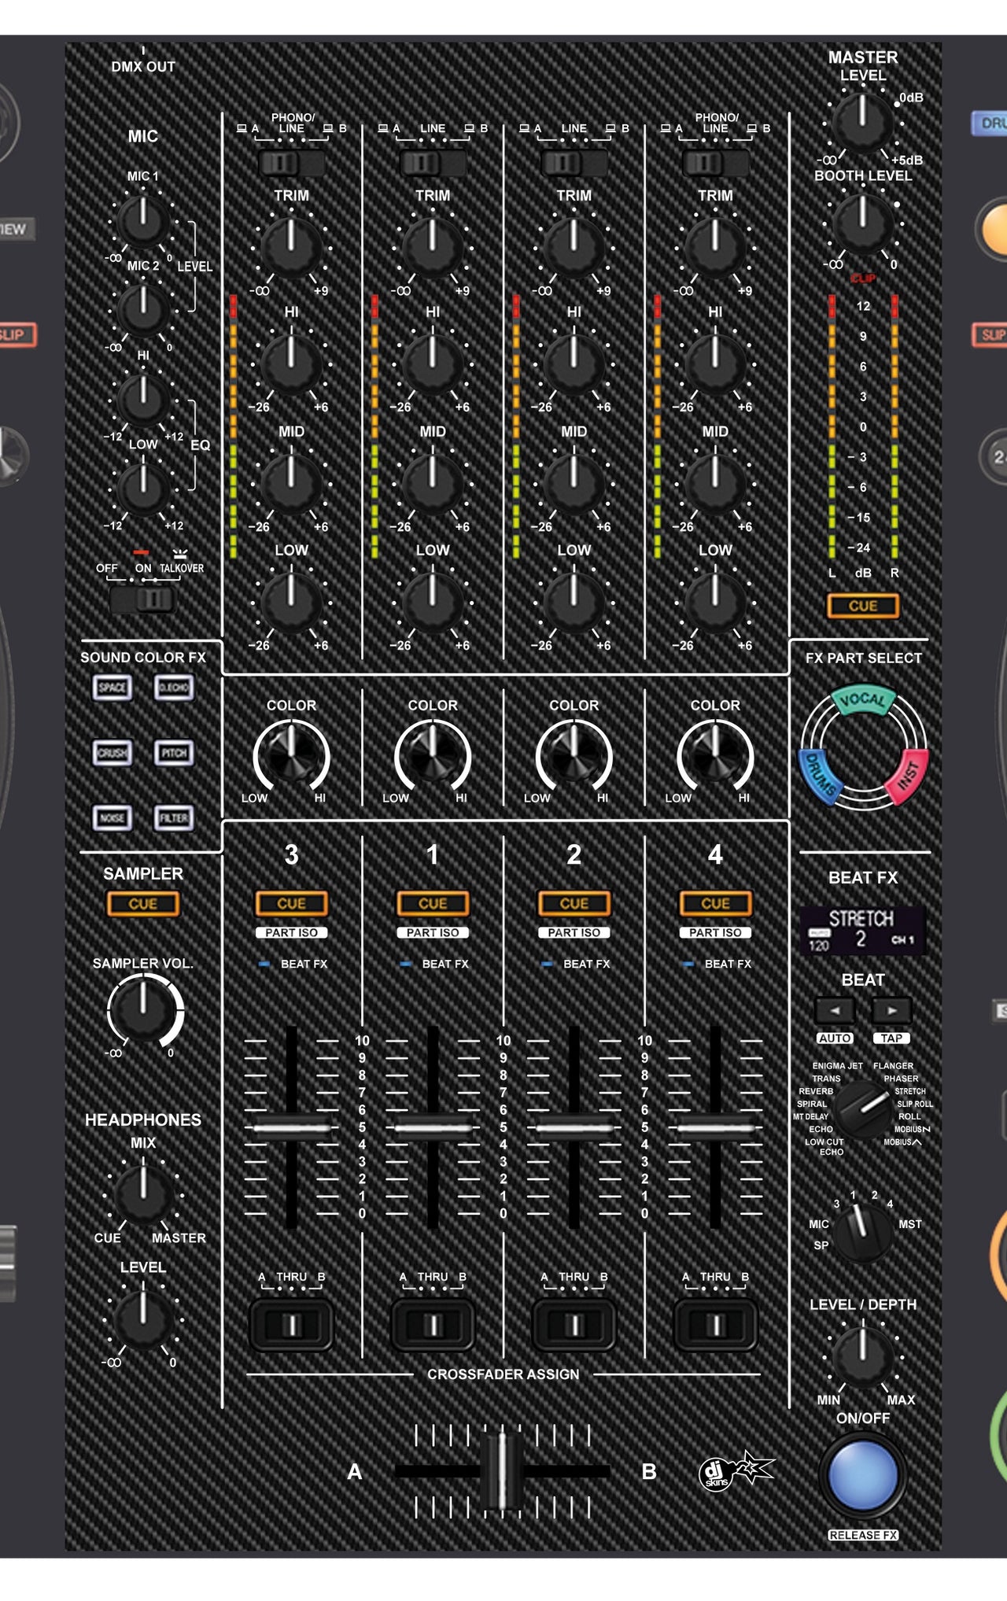Viewport: 1007px width, 1601px height.
Task: Click the Beat FX effect selector knob
Action: [x=863, y=1109]
